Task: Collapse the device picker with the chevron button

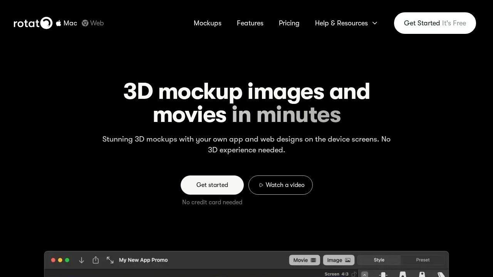Action: [x=364, y=275]
